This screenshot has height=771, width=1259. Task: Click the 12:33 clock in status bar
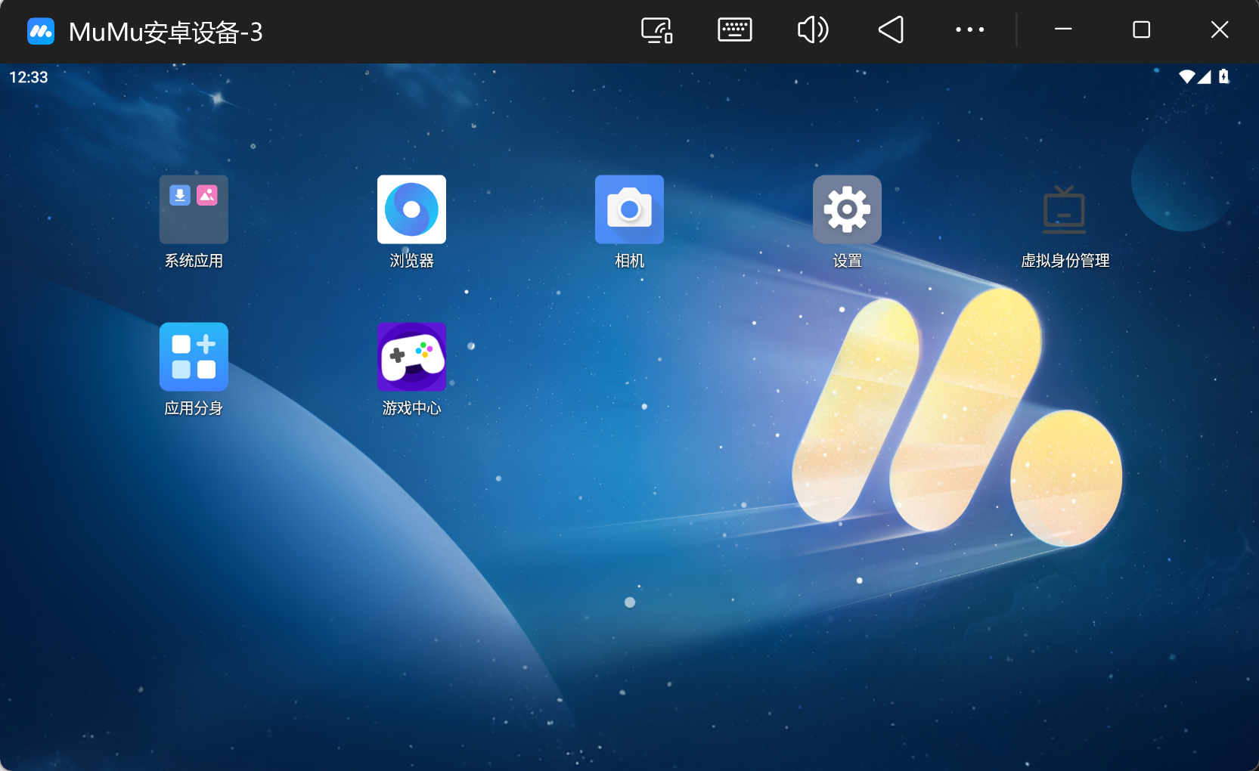coord(29,77)
